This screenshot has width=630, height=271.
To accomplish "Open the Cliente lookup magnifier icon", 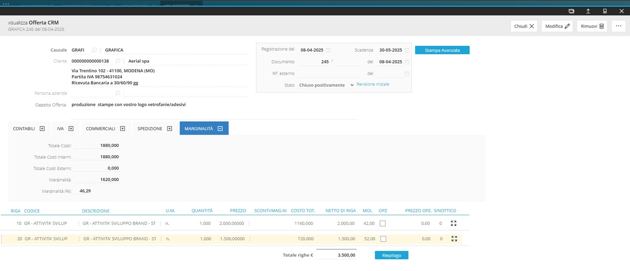I will (118, 61).
